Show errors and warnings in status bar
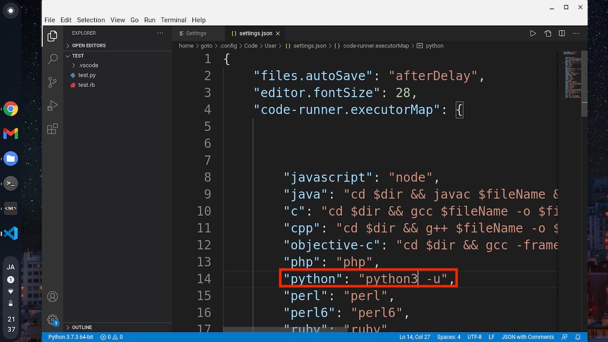The height and width of the screenshot is (342, 608). (x=111, y=337)
